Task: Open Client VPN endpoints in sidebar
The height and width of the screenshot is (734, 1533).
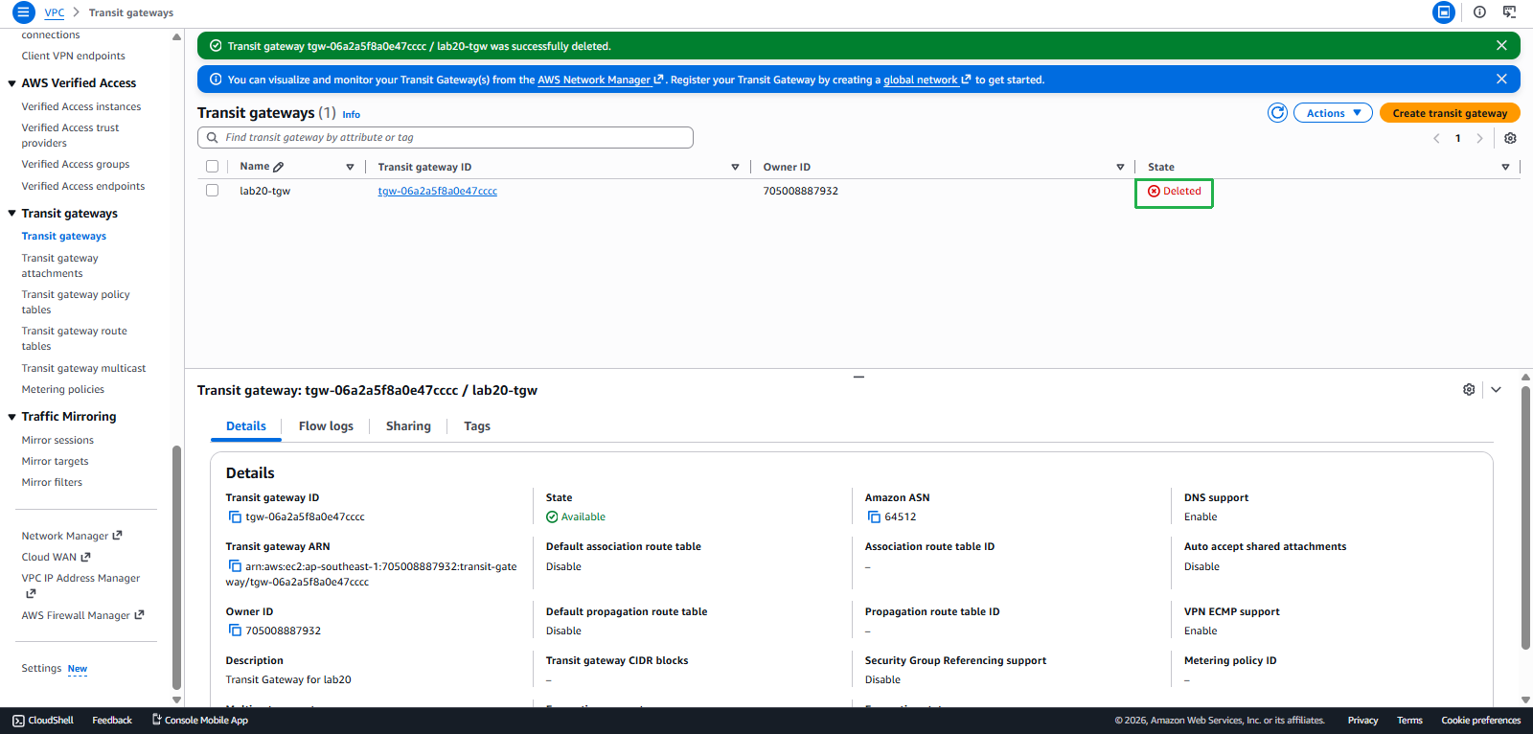Action: click(x=74, y=56)
